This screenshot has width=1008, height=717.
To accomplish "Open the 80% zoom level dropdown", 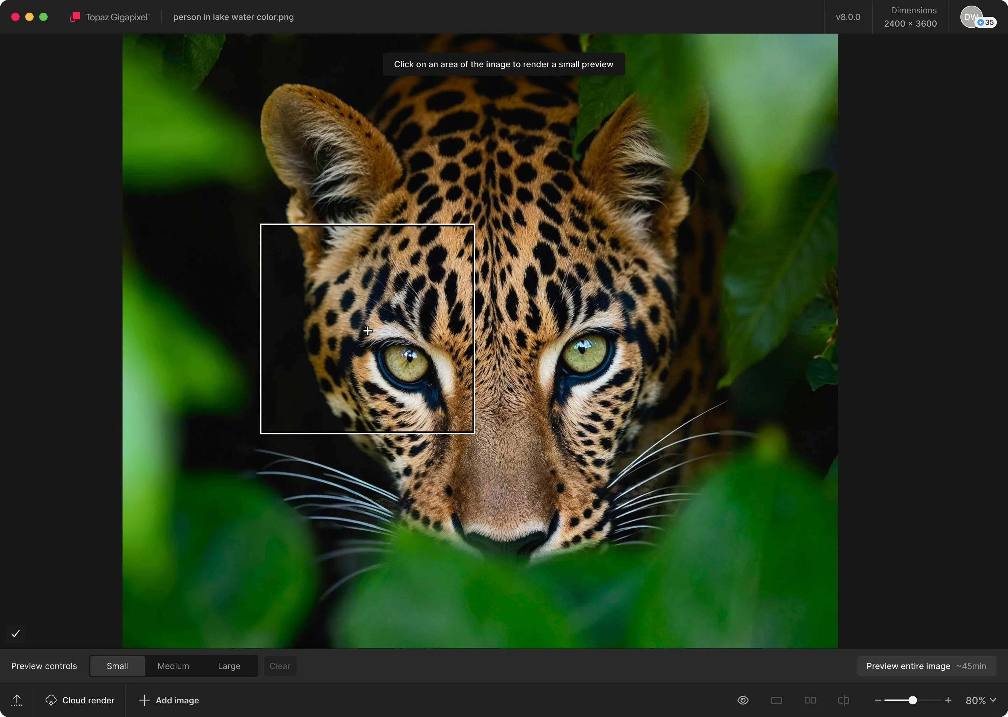I will pos(981,700).
